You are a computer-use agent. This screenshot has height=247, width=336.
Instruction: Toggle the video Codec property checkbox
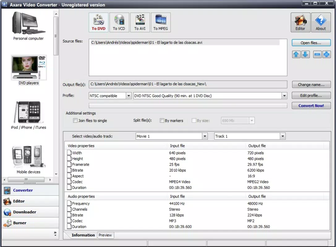pos(69,182)
